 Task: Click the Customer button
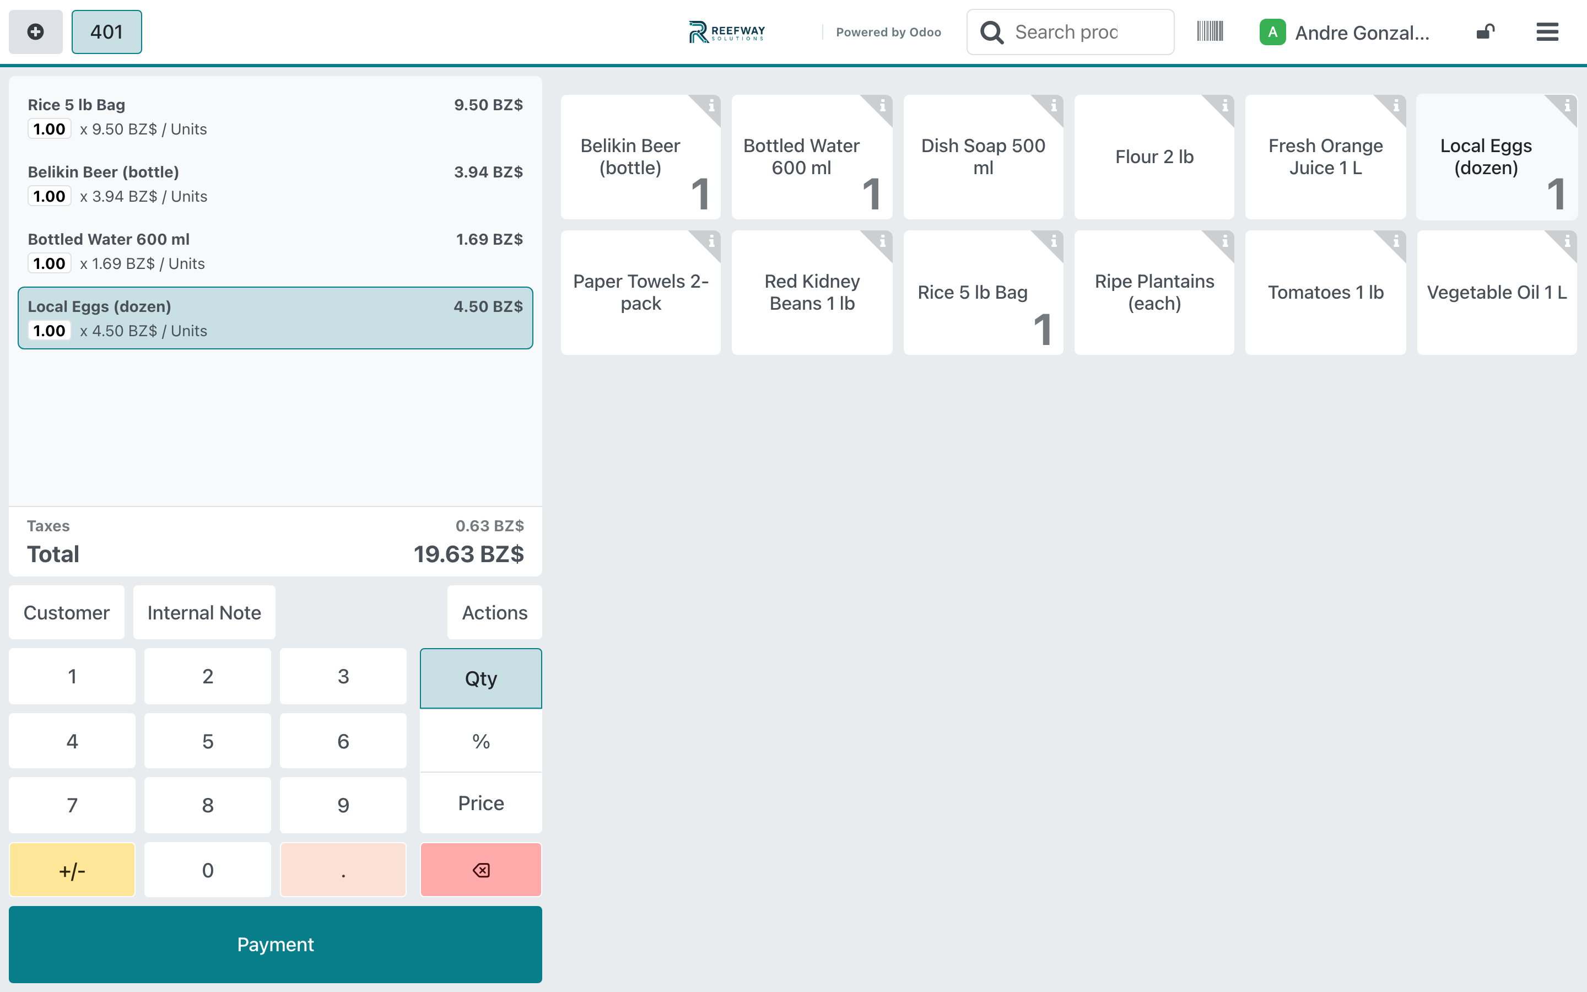coord(66,612)
